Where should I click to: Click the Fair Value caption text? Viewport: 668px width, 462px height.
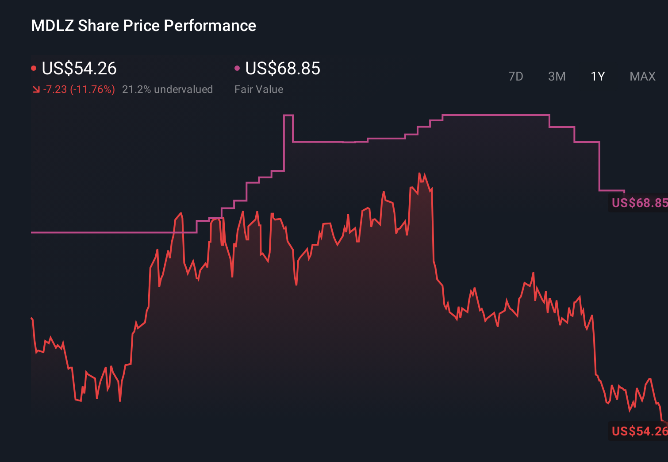click(259, 89)
